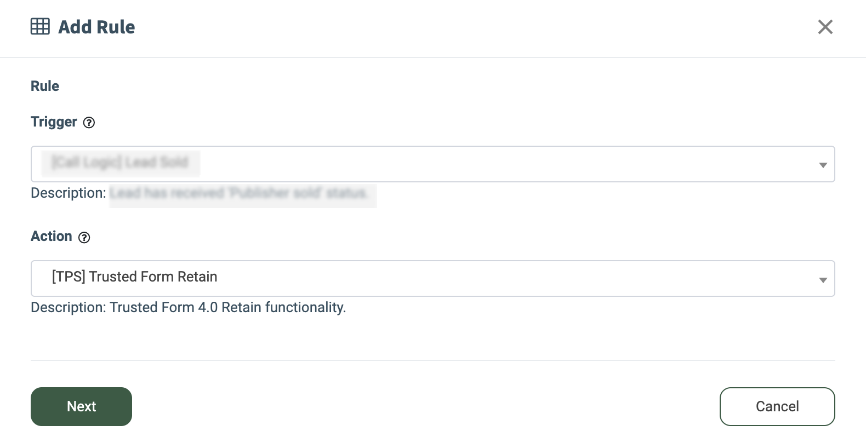Viewport: 866px width, 448px height.
Task: Click the Trigger help question mark icon
Action: point(89,123)
